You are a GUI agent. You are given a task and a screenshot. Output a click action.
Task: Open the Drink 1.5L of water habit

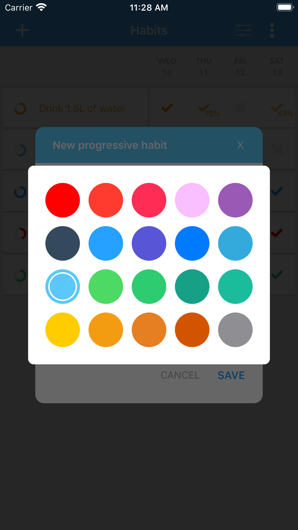tap(82, 108)
